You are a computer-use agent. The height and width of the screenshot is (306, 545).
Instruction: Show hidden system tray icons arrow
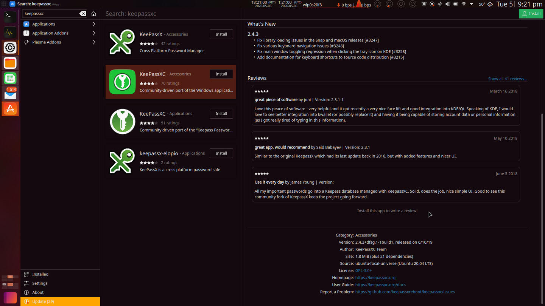coord(472,4)
